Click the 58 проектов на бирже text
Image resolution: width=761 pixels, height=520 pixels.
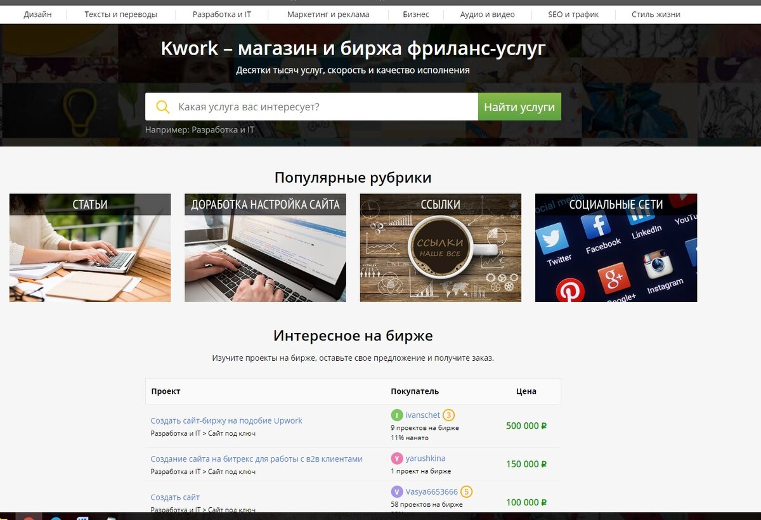pyautogui.click(x=427, y=505)
